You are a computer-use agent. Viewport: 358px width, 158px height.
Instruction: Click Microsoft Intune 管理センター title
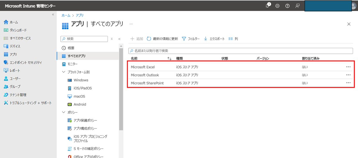30,6
